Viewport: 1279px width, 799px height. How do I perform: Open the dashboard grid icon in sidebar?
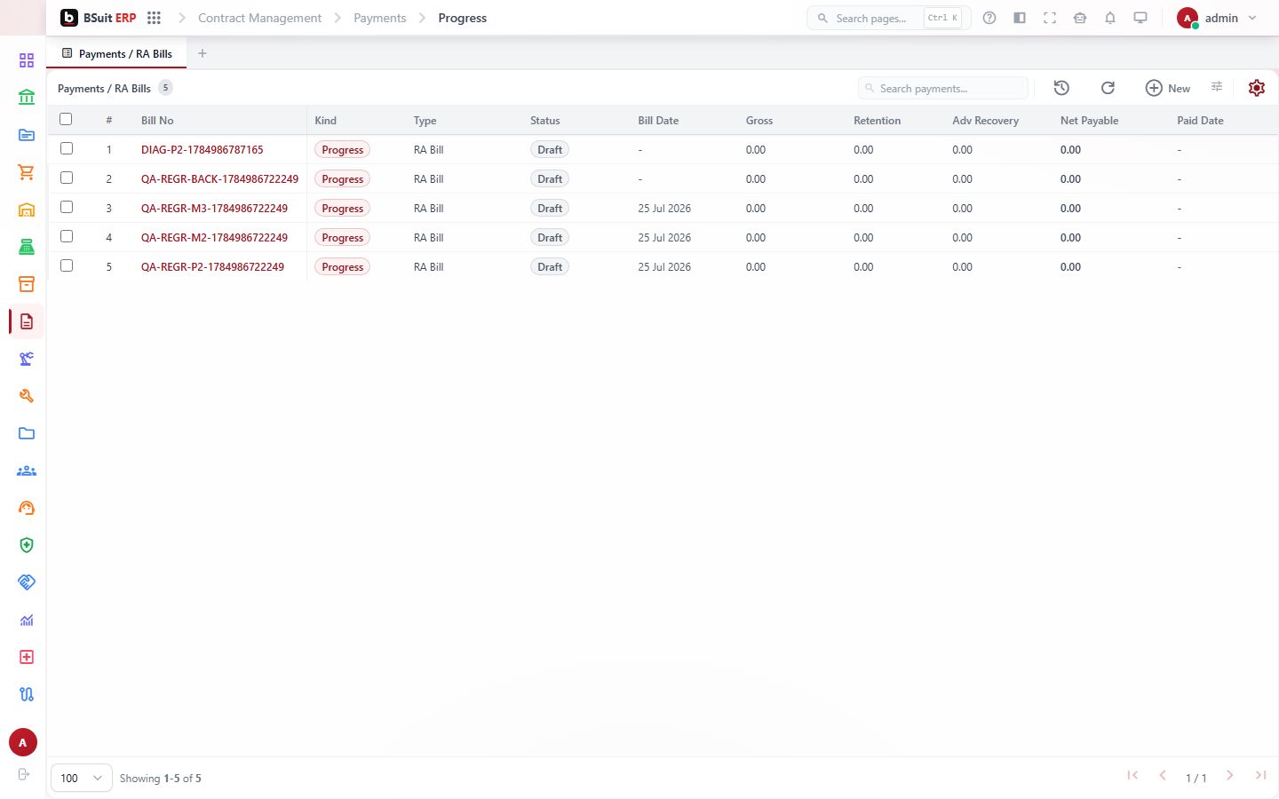27,60
